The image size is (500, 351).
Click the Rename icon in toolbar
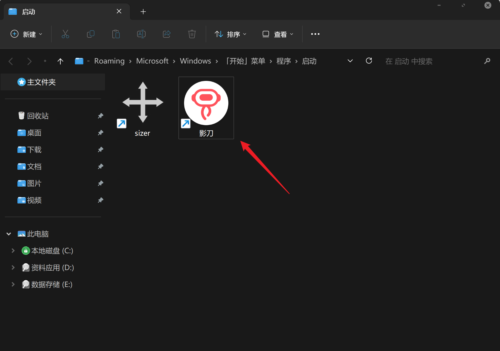(x=141, y=34)
